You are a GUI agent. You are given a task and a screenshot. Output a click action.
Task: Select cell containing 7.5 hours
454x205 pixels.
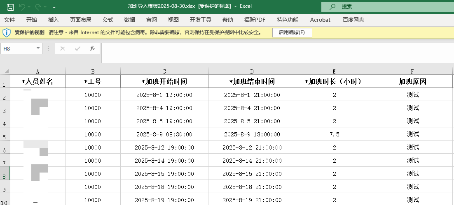click(335, 134)
